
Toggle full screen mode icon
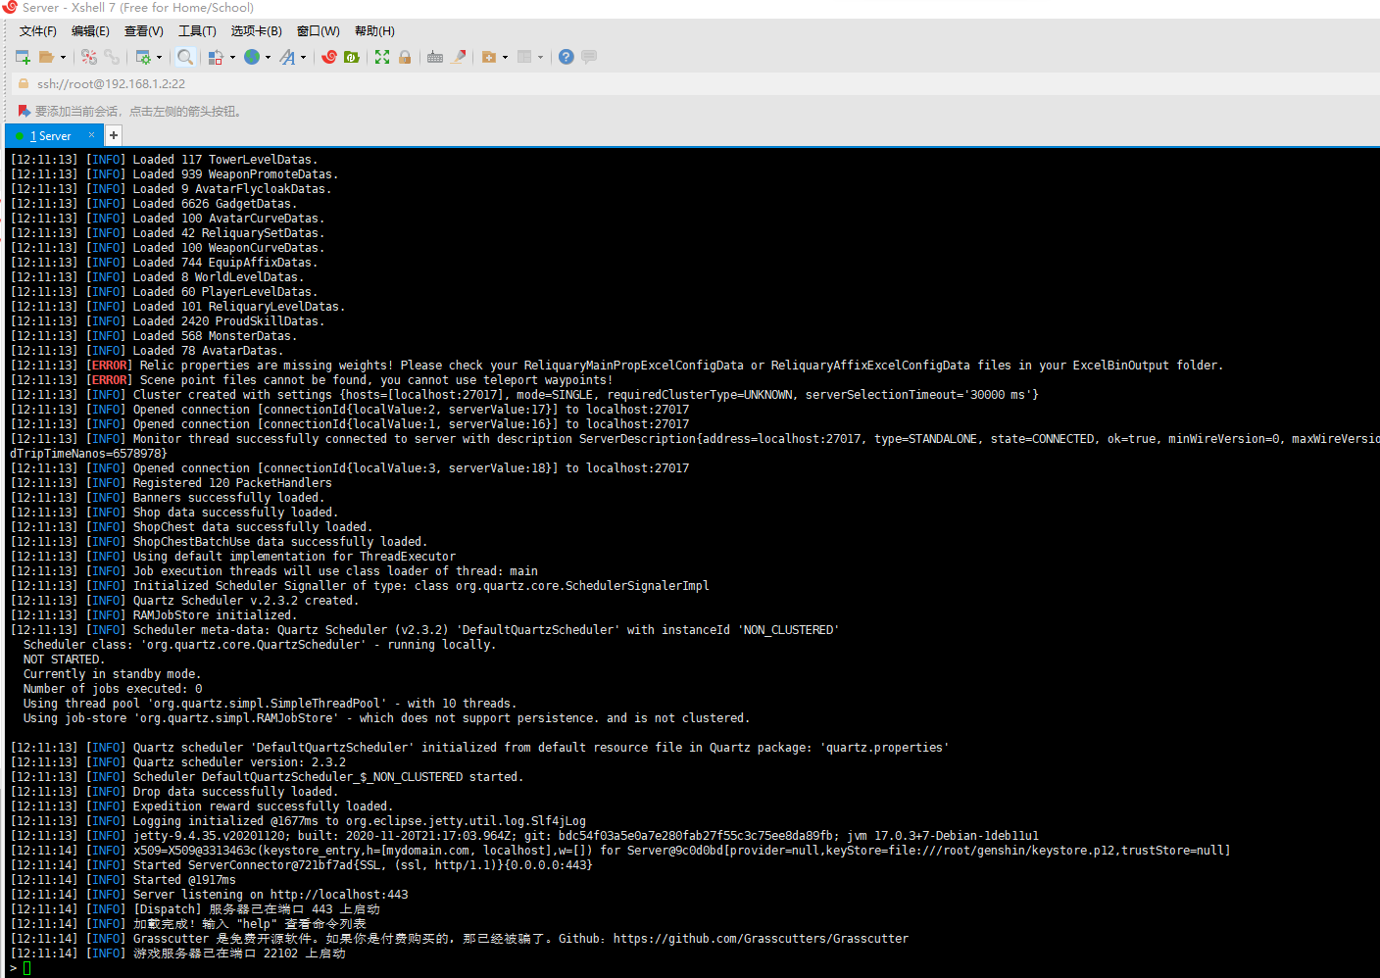381,57
